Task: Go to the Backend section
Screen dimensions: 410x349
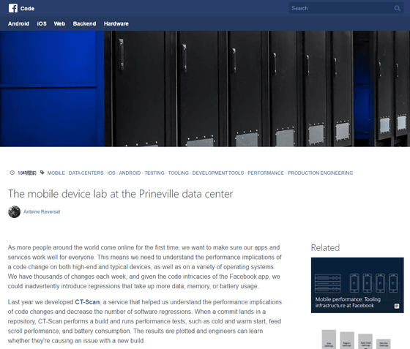Action: tap(84, 23)
